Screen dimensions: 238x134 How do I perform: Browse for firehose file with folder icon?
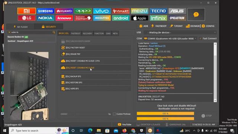tap(109, 114)
